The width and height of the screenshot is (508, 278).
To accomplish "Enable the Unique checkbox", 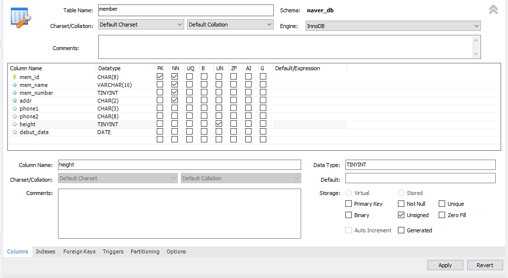I will click(x=442, y=204).
